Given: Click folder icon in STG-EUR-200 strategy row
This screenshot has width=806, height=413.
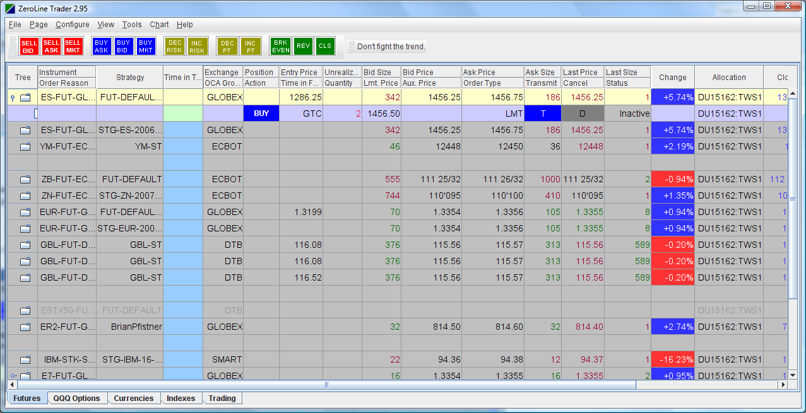Looking at the screenshot, I should click(25, 228).
